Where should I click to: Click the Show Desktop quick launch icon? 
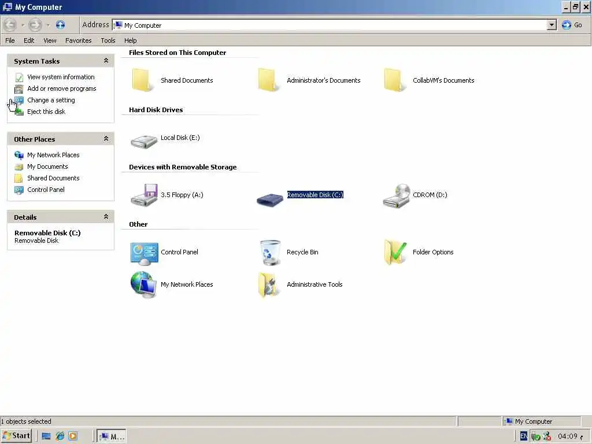click(46, 436)
